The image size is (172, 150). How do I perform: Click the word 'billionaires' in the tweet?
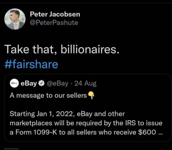89,50
